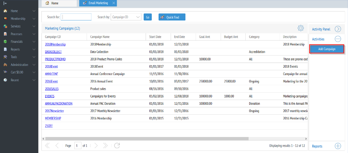The image size is (348, 153).
Task: Click in the Search for text field
Action: [x=76, y=17]
